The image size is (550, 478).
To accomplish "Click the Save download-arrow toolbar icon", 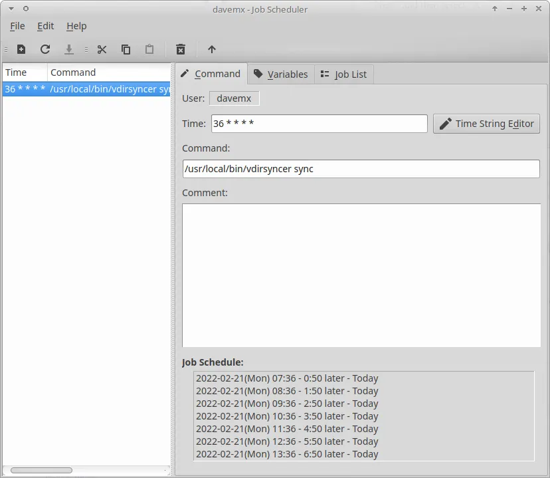I will (x=69, y=49).
